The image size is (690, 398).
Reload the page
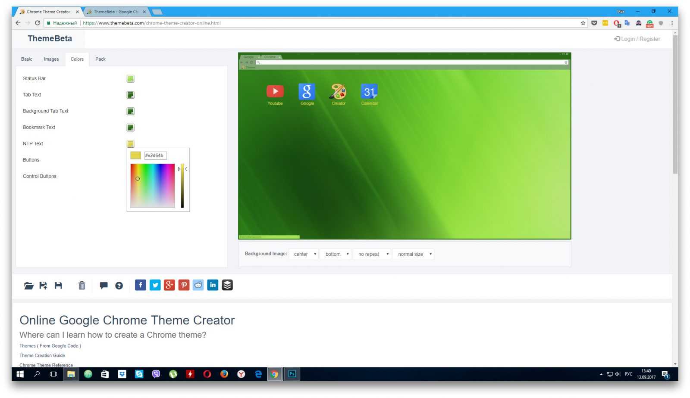click(x=38, y=23)
